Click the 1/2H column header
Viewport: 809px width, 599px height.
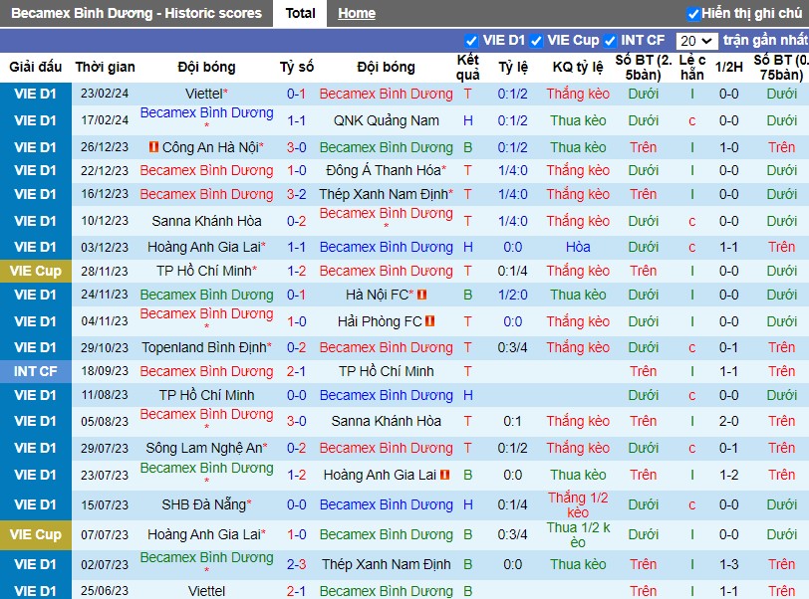(x=729, y=67)
